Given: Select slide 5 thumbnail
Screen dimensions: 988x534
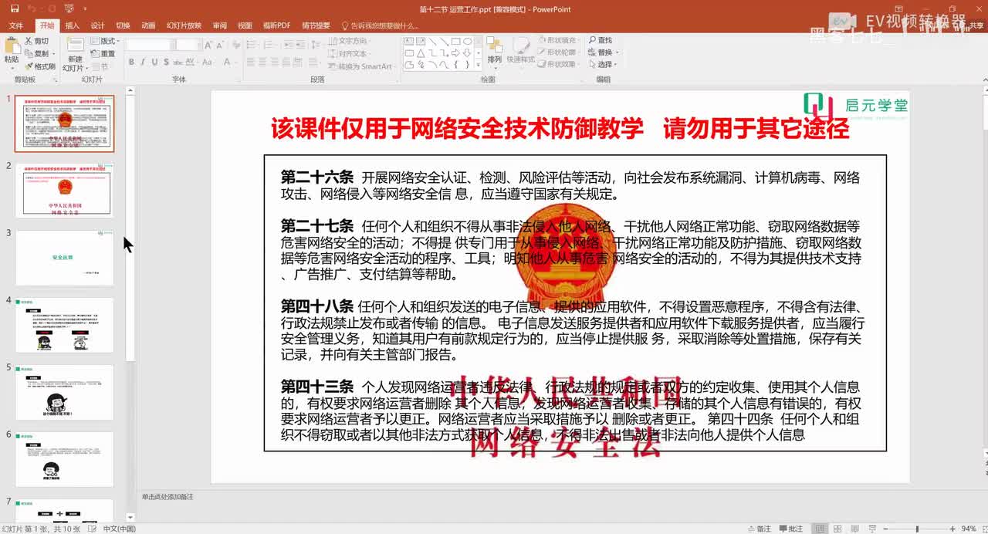Looking at the screenshot, I should click(x=64, y=392).
